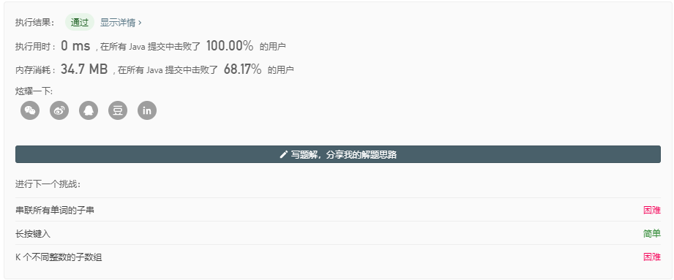
Task: Click 写题解，分享我的解题思路 button
Action: pyautogui.click(x=338, y=154)
